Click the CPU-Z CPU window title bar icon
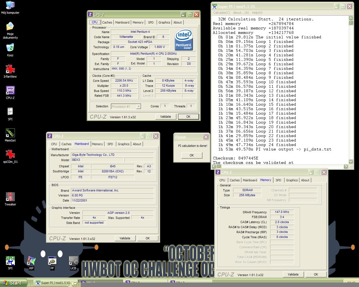The height and width of the screenshot is (287, 359). [90, 15]
